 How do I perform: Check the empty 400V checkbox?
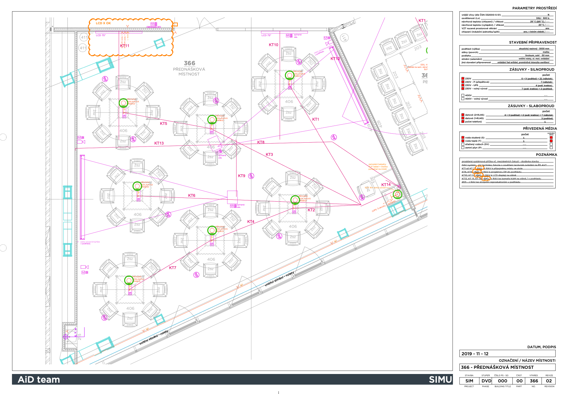coord(463,96)
